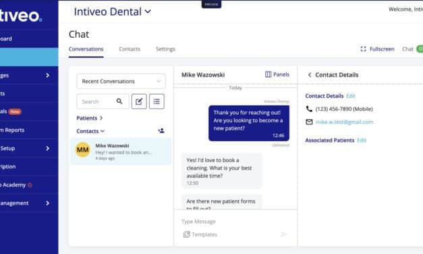Click the envelope email icon
This screenshot has height=254, width=423.
309,122
